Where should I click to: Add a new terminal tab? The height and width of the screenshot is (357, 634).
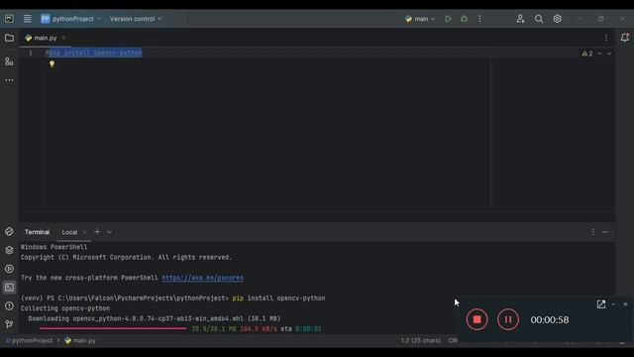97,232
